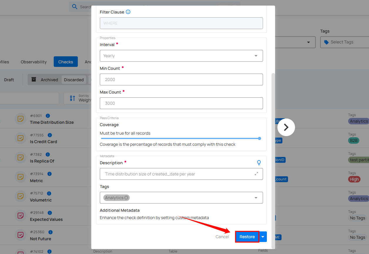Click the Analytics tag on row #6901
The height and width of the screenshot is (254, 369).
[x=358, y=121]
